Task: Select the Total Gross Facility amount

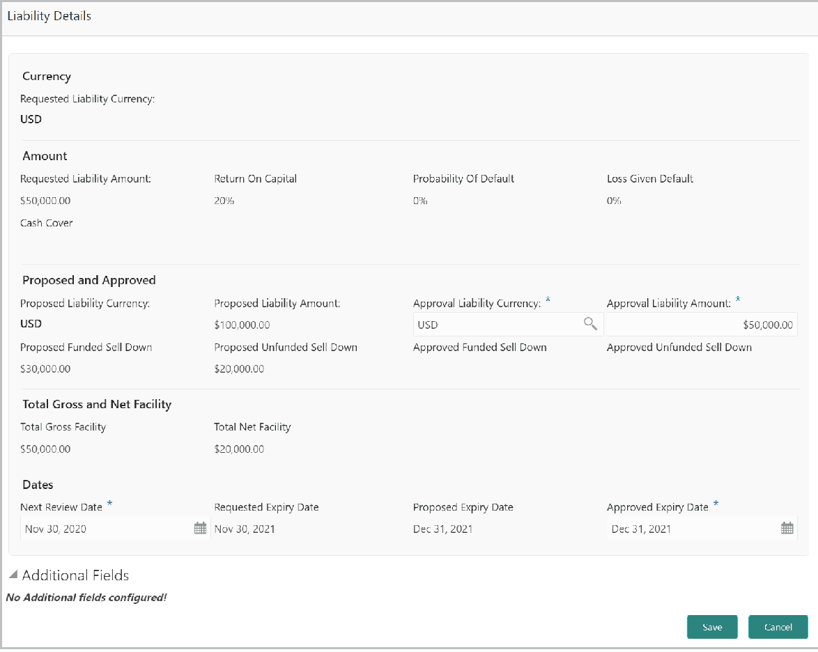Action: point(45,449)
